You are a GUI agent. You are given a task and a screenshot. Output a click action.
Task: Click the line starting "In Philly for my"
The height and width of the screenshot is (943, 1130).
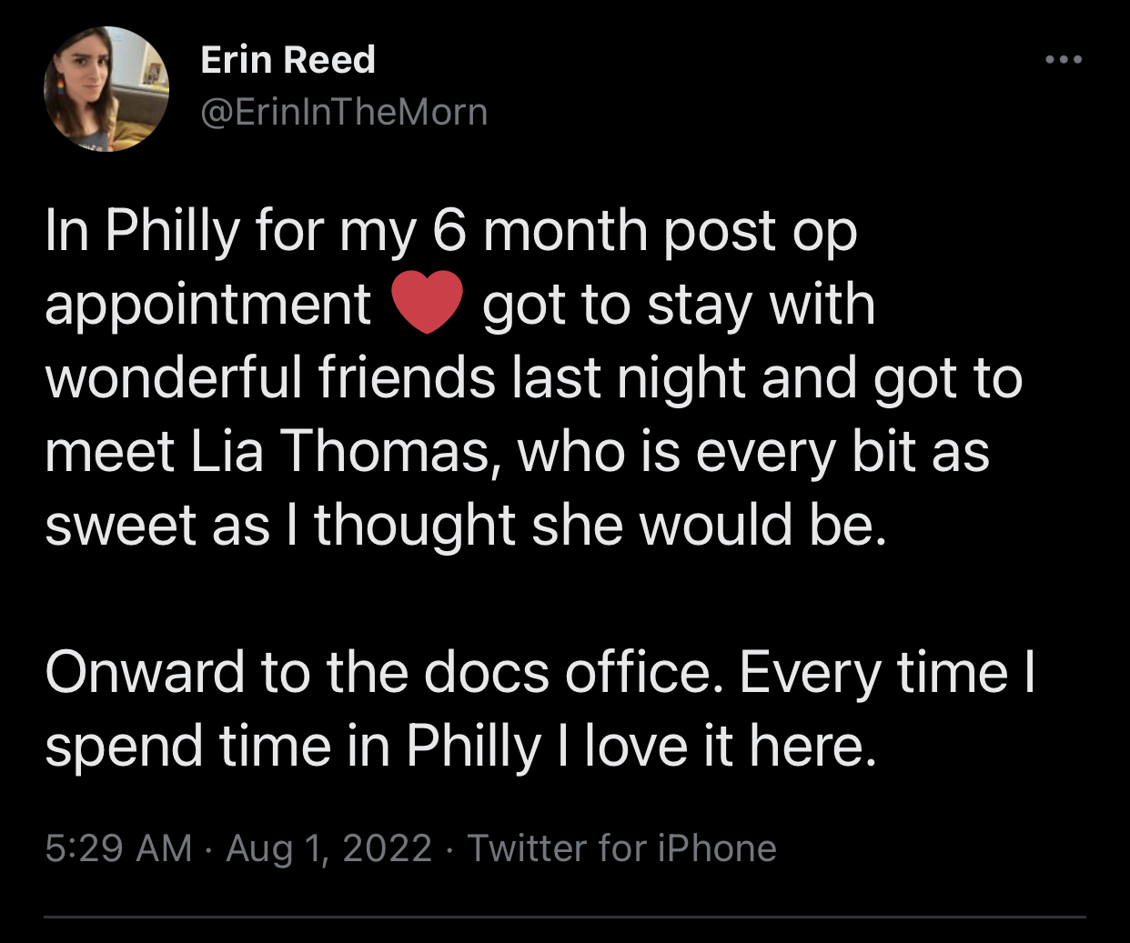450,231
